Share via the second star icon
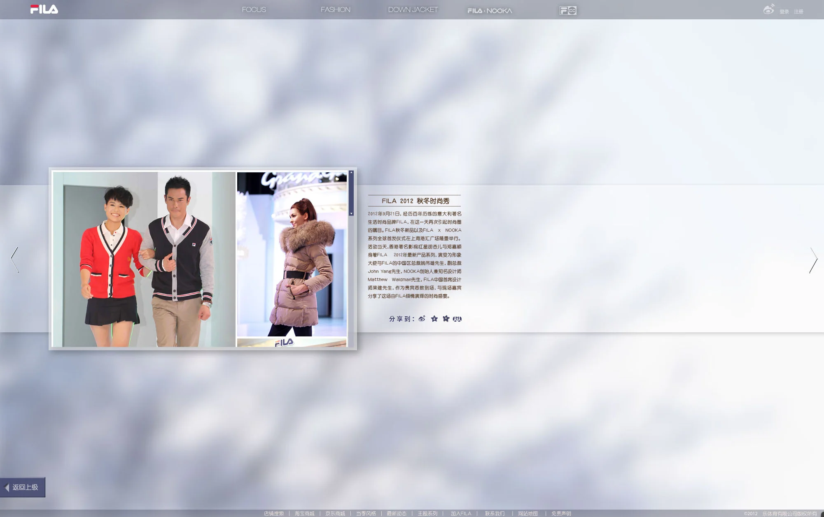 [446, 319]
